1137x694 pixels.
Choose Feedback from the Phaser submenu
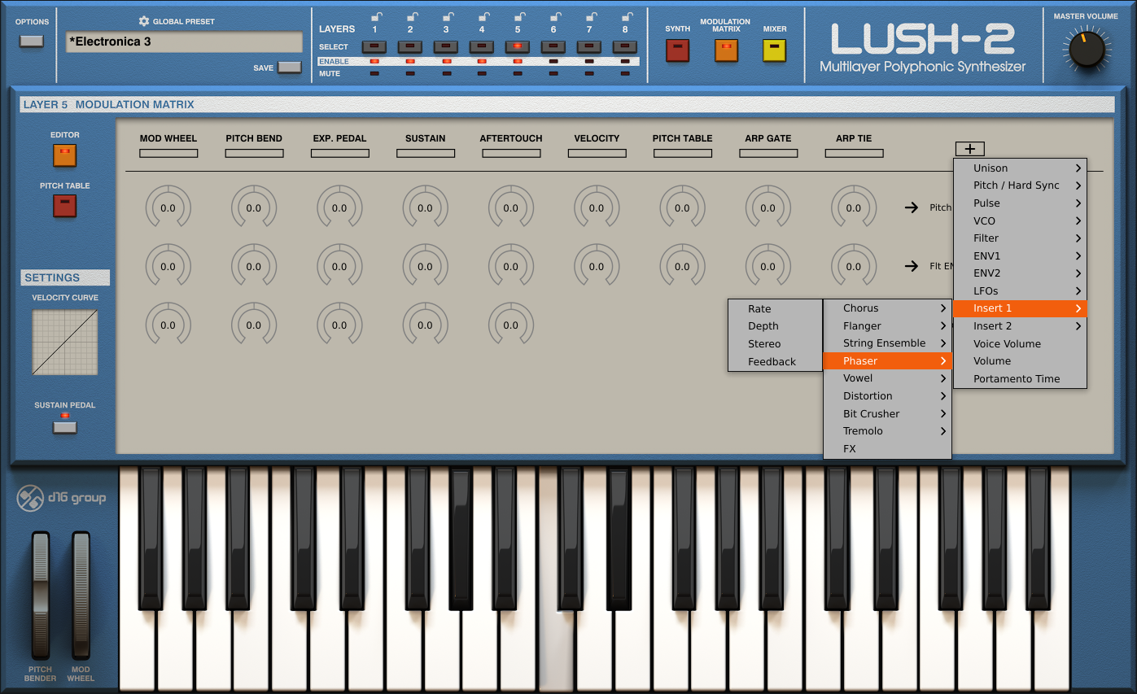coord(775,362)
